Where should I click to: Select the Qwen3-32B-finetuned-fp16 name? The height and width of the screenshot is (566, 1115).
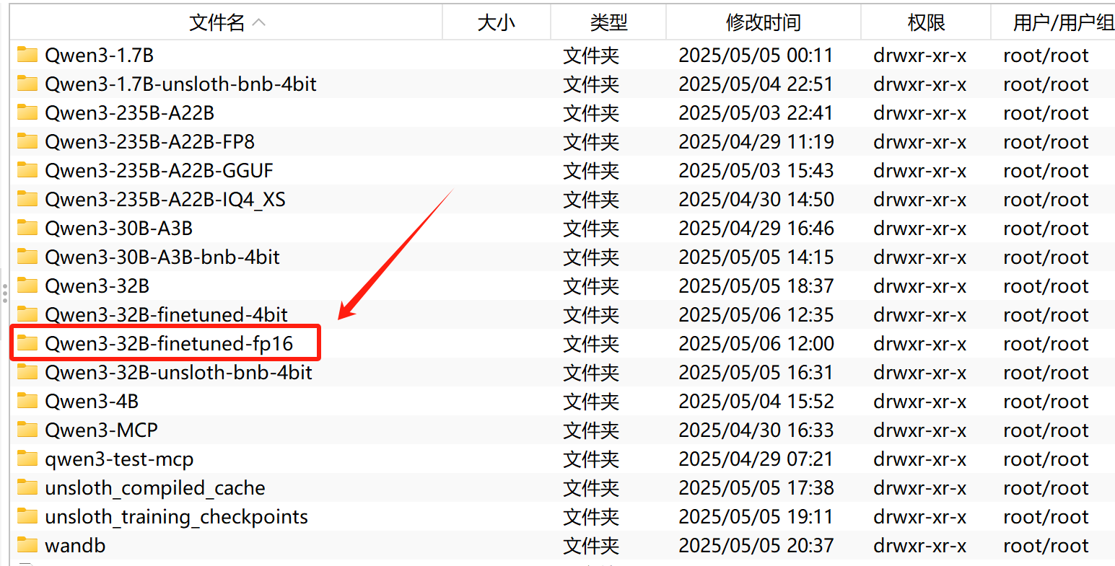(x=170, y=344)
